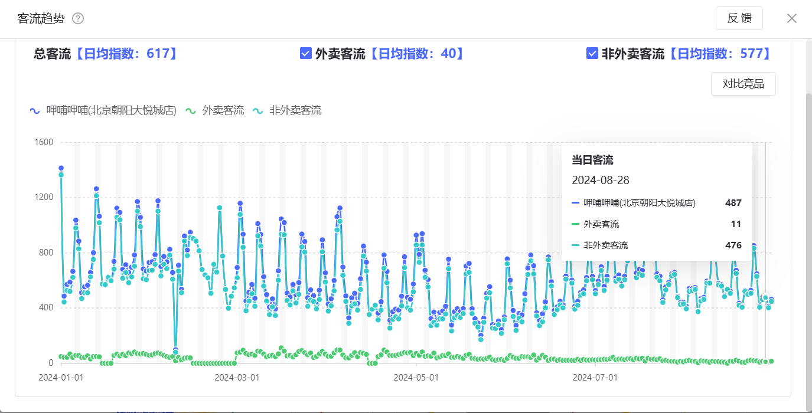
Task: Click the teal 非外卖客流 legend icon
Action: [x=257, y=110]
